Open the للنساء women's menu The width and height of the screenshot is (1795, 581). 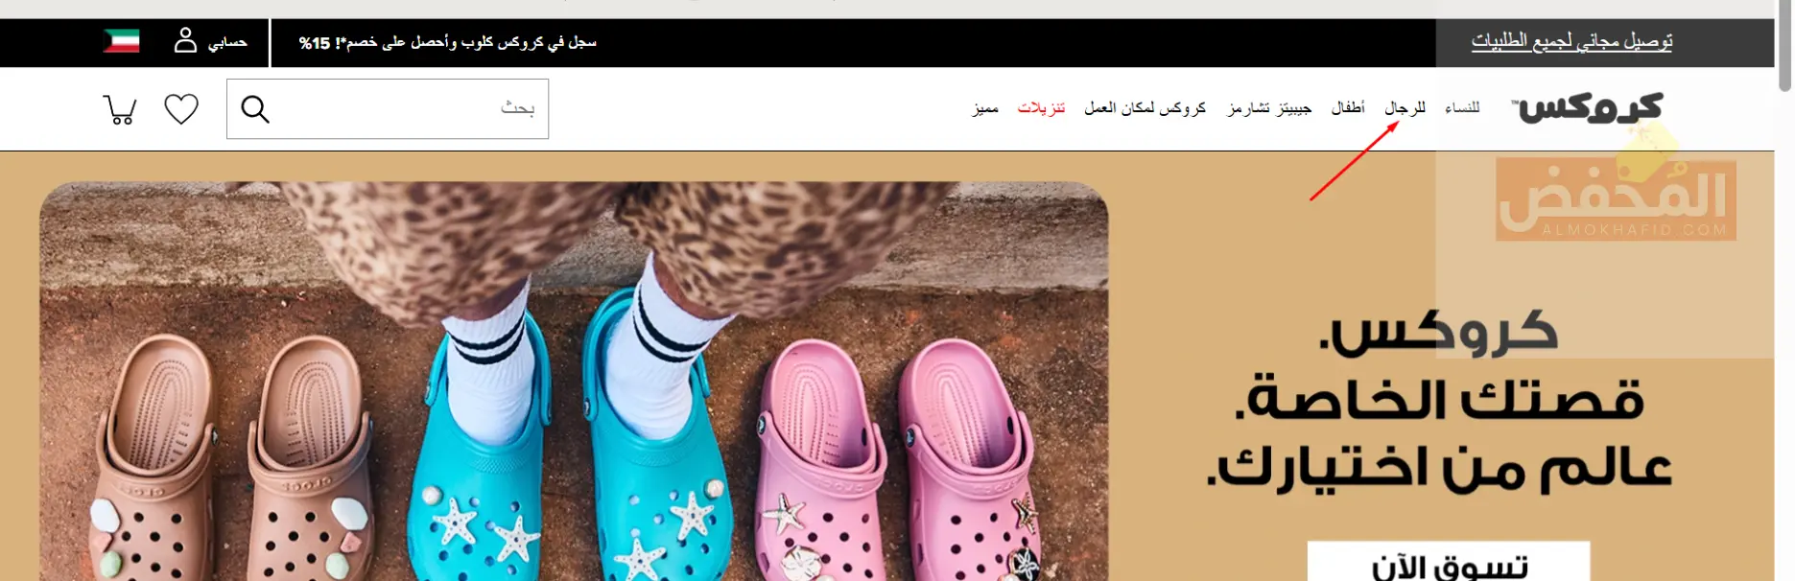point(1462,107)
